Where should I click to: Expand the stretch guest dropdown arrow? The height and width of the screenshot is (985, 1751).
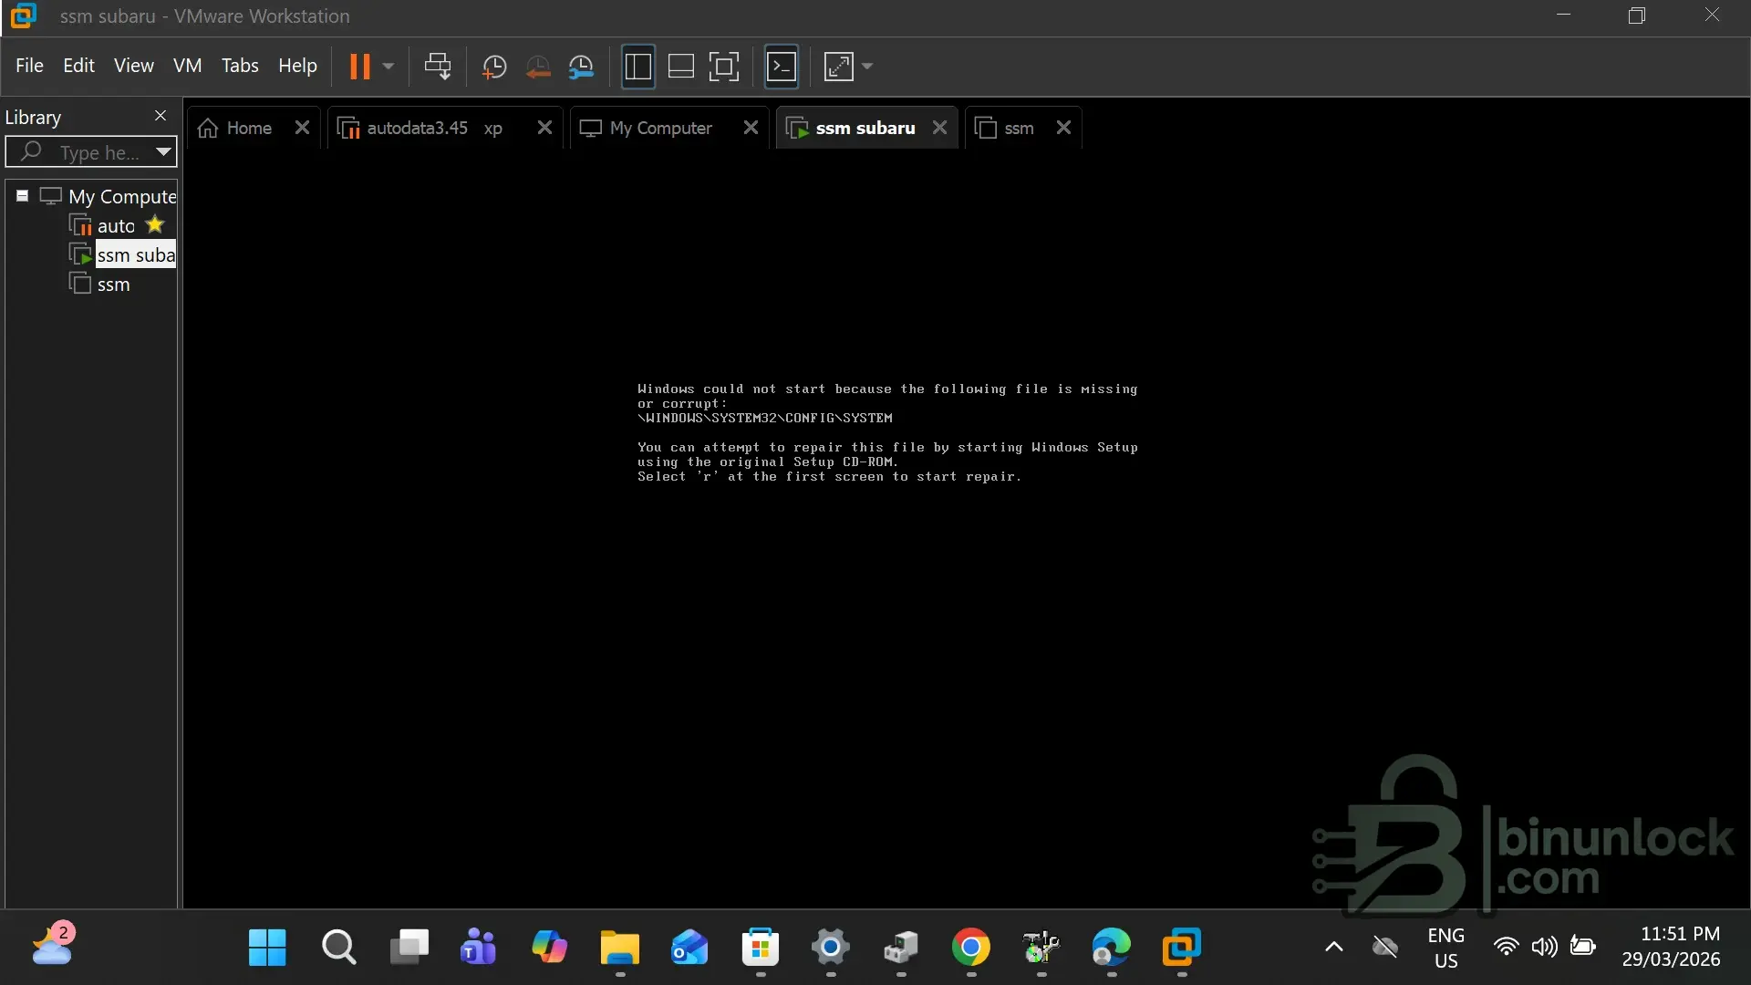867,67
